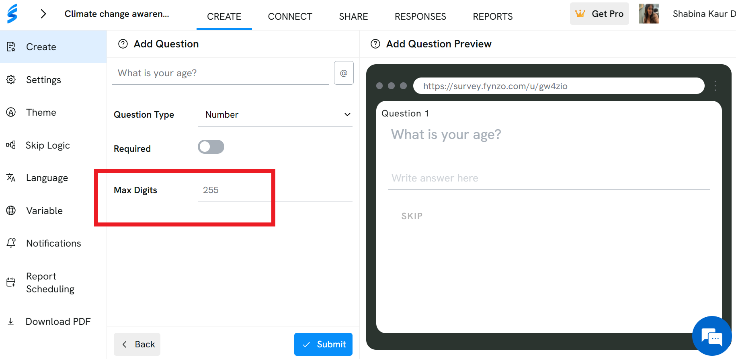Switch to the RESPONSES tab
The image size is (736, 359).
click(420, 16)
